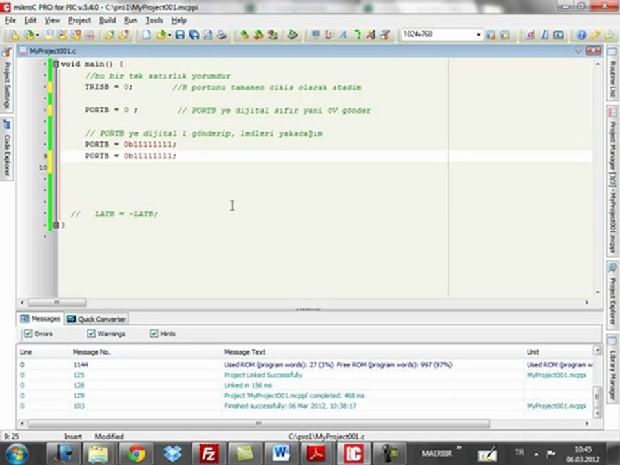
Task: Open Google Chrome from the taskbar
Action: tap(136, 454)
